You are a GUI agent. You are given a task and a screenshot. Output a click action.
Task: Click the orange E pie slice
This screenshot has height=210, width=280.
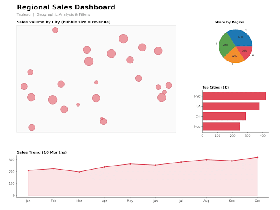point(234,56)
